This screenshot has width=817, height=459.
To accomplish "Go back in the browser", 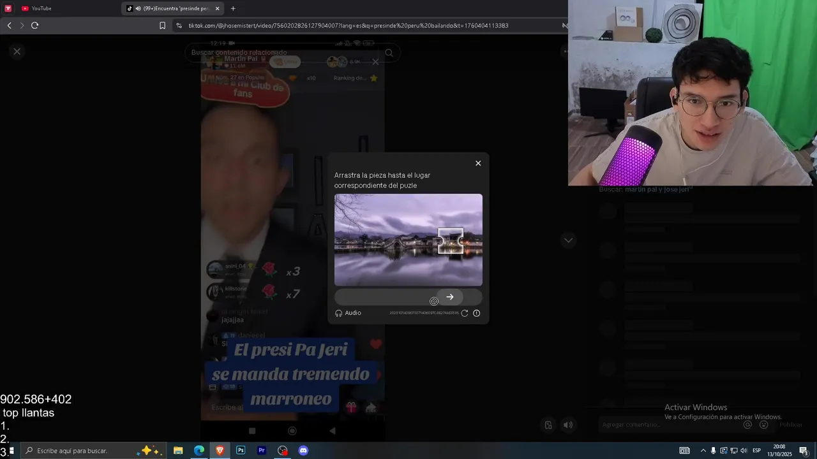I will (x=9, y=25).
